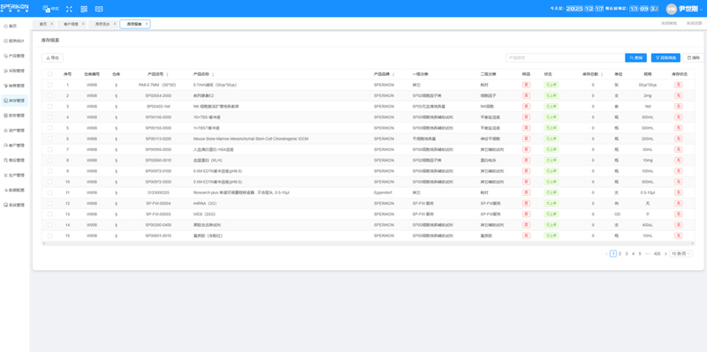
Task: Open 财务管理 in the sidebar
Action: pos(14,116)
